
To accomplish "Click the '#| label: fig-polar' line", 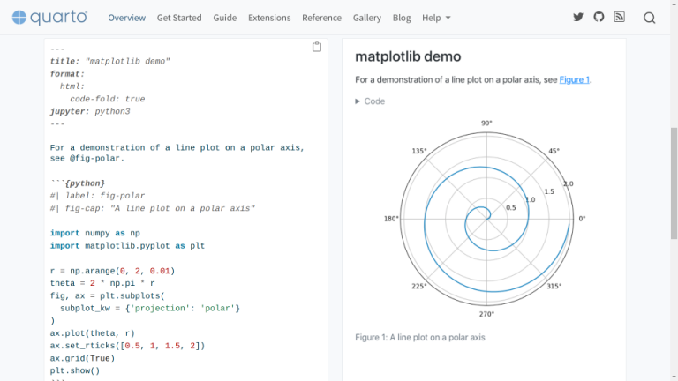I will (97, 196).
